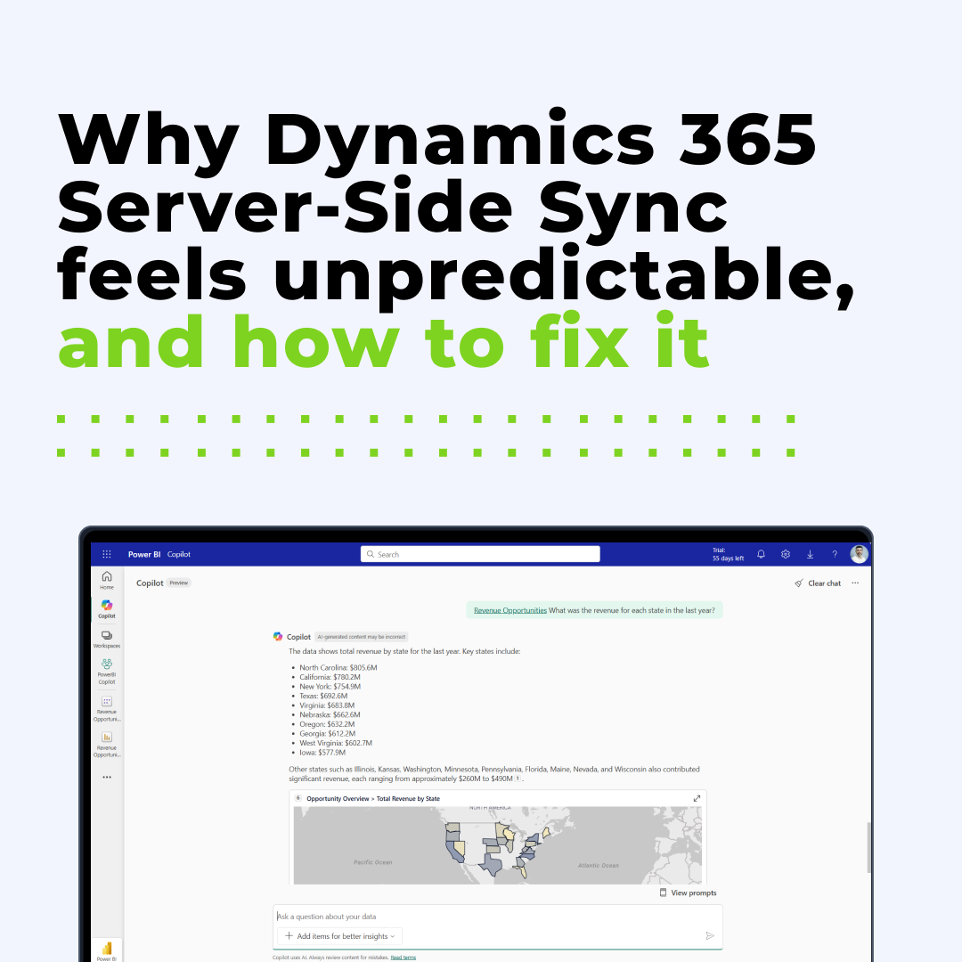Open the help question mark icon
Image resolution: width=962 pixels, height=962 pixels.
835,554
